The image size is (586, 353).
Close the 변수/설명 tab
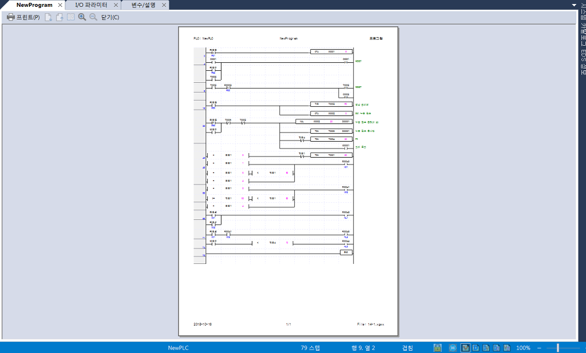(x=164, y=5)
